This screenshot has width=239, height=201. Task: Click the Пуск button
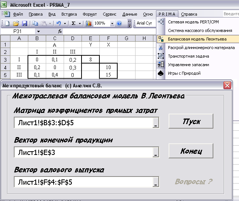(191, 121)
